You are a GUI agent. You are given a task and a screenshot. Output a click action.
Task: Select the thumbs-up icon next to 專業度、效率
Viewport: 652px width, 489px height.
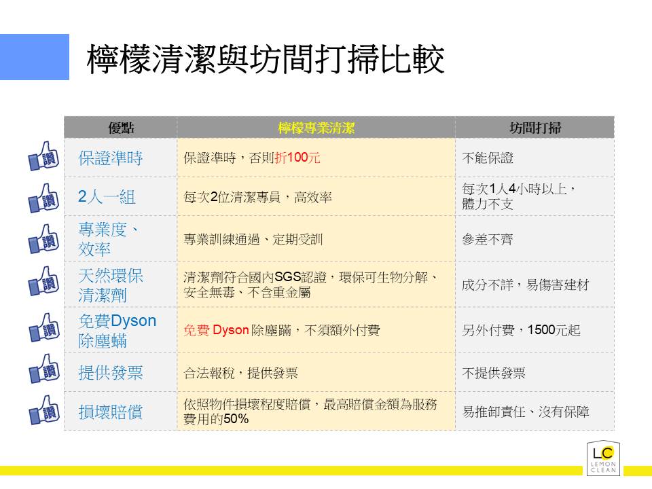point(43,238)
